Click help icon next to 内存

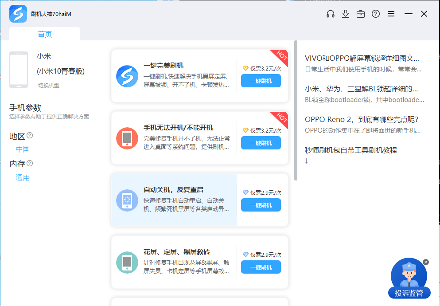(30, 163)
